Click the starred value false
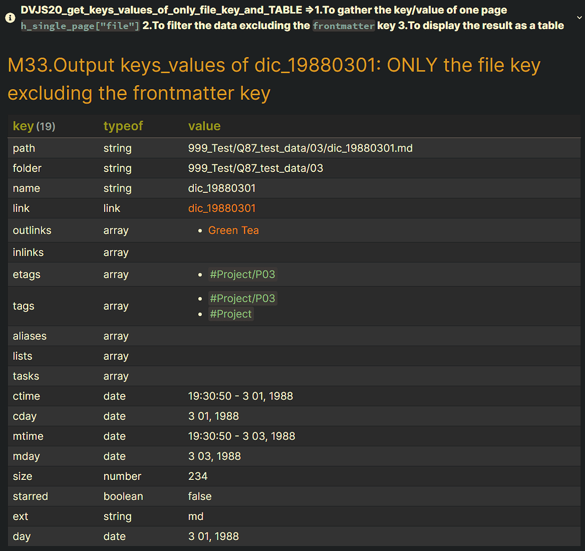The image size is (585, 551). [x=199, y=496]
